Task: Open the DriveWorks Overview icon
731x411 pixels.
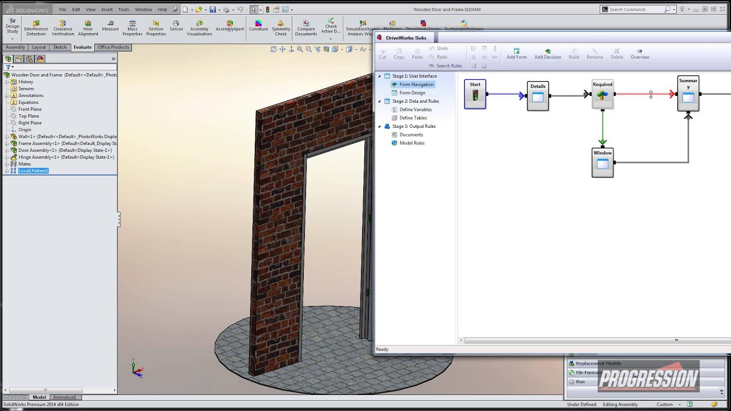Action: coord(640,54)
